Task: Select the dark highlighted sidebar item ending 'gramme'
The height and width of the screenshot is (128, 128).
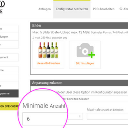Action: 9,93
